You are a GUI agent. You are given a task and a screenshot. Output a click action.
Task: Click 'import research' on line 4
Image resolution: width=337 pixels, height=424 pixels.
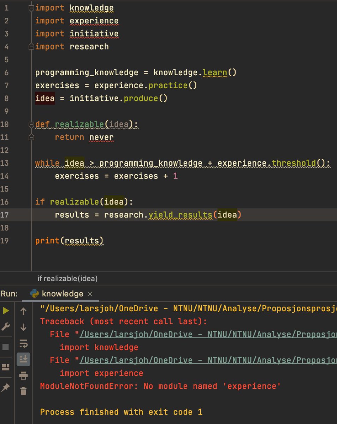pos(72,47)
